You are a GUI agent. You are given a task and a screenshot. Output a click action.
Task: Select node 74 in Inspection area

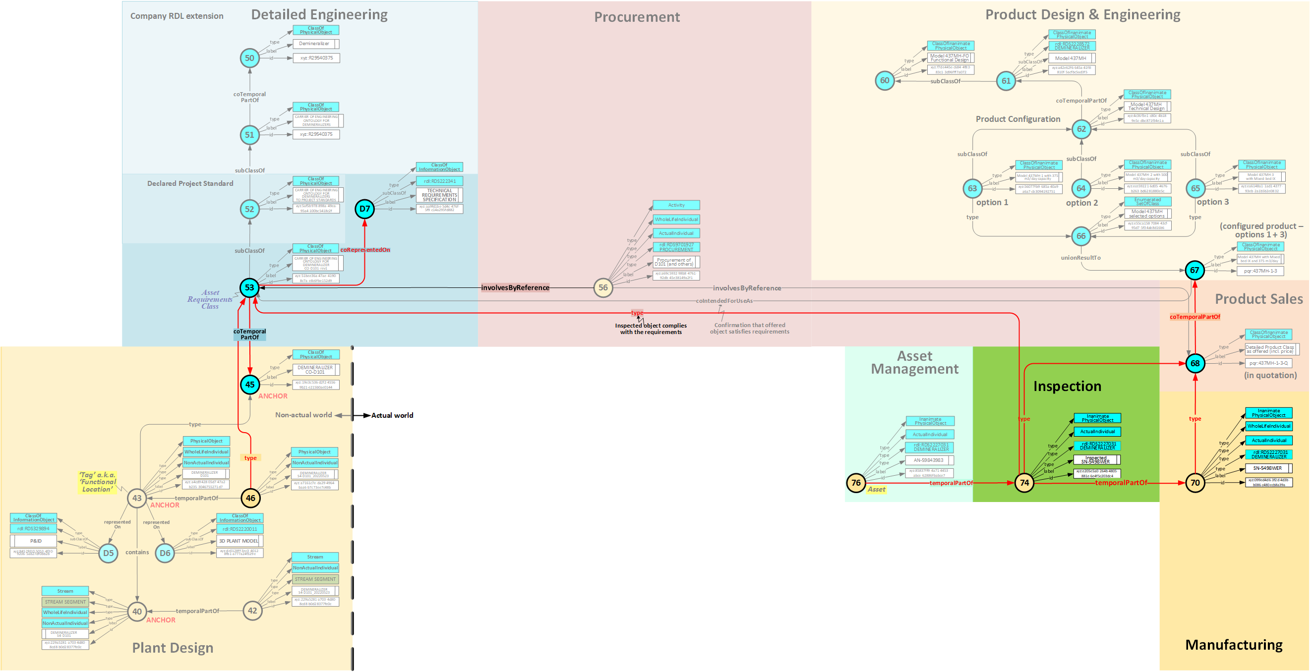(1024, 483)
